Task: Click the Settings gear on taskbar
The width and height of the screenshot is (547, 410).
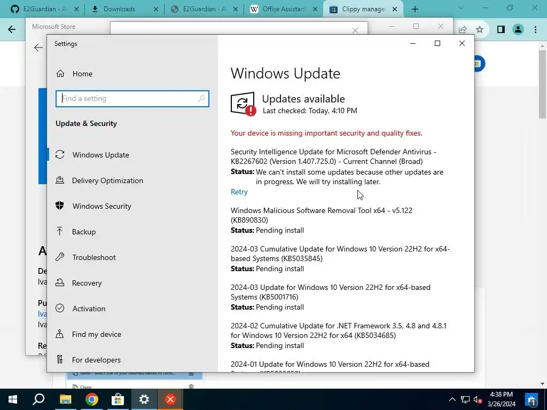Action: point(144,399)
